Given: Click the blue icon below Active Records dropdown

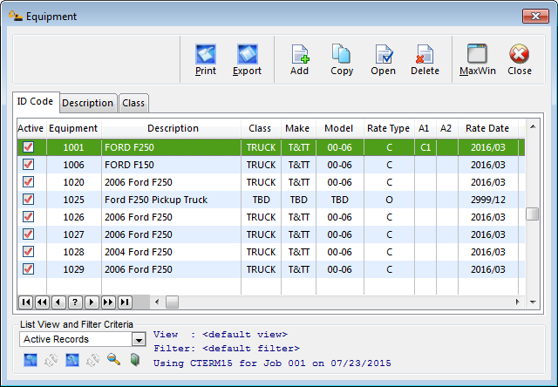Looking at the screenshot, I should tap(31, 360).
